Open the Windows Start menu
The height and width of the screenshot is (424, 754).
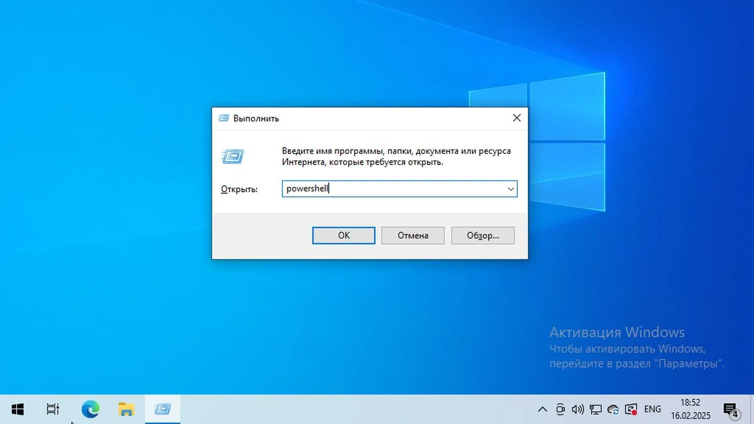point(18,409)
